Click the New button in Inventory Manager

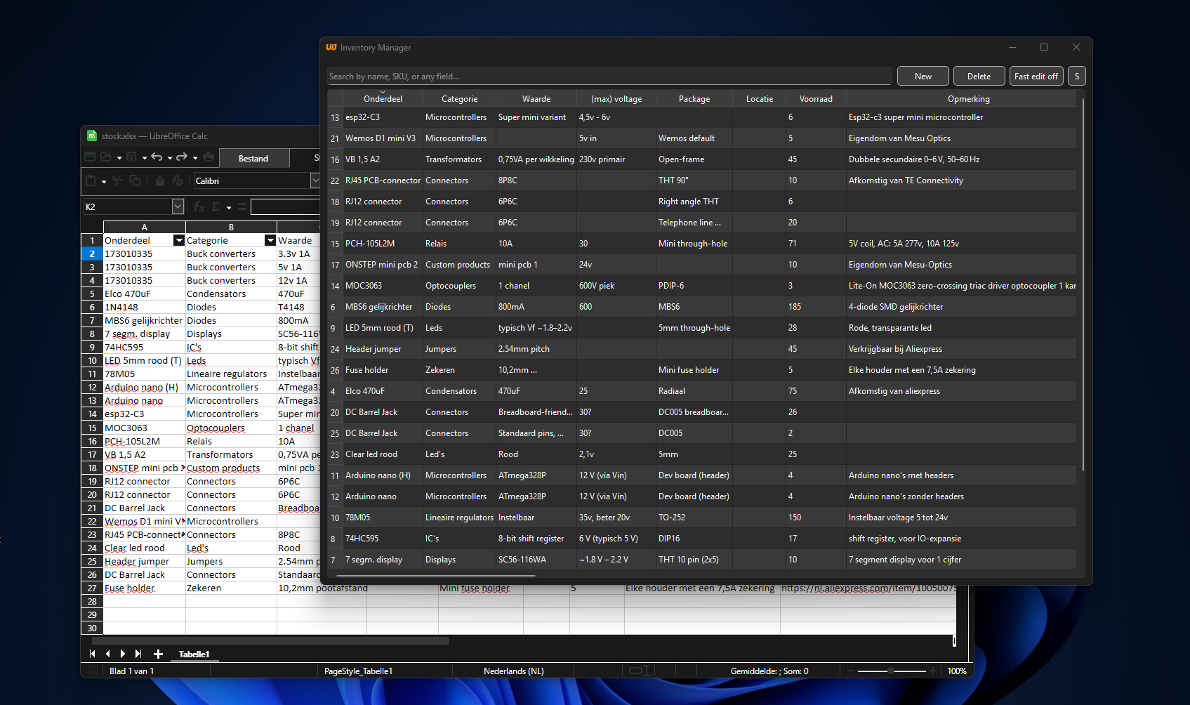click(923, 76)
